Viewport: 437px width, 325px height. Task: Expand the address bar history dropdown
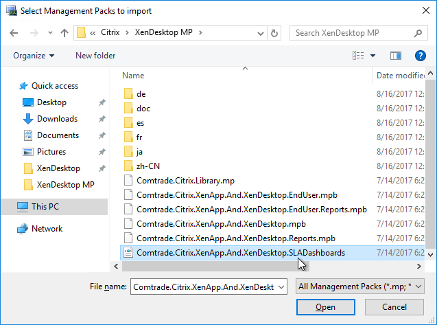click(x=260, y=33)
